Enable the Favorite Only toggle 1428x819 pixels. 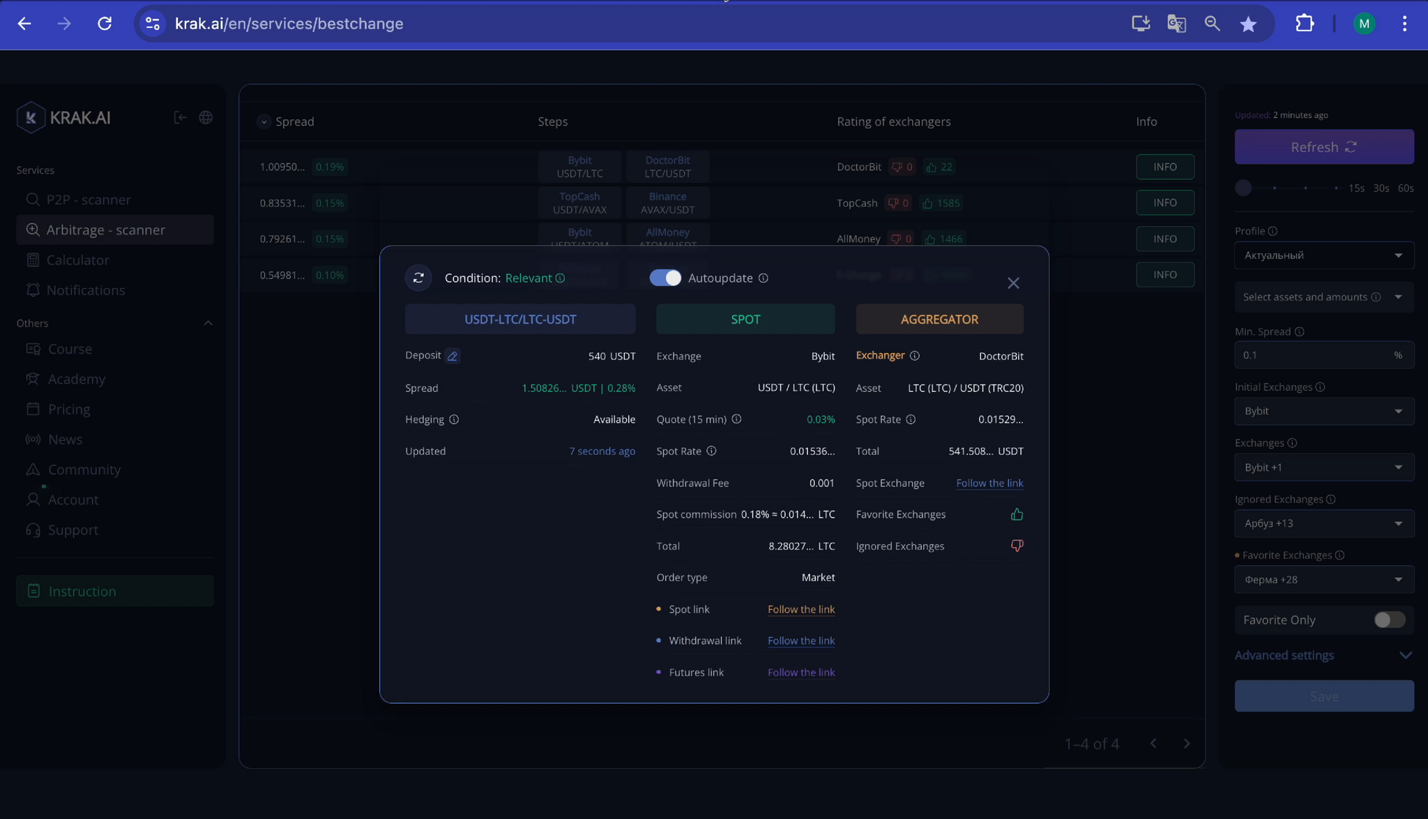point(1390,619)
